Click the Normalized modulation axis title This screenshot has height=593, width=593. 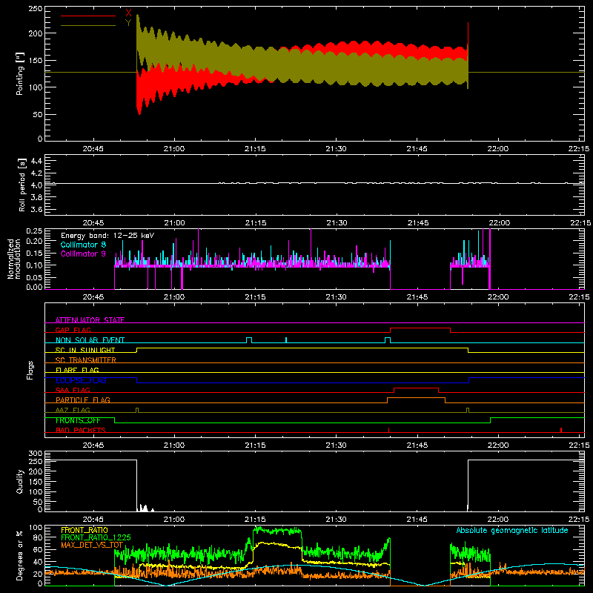click(x=13, y=259)
